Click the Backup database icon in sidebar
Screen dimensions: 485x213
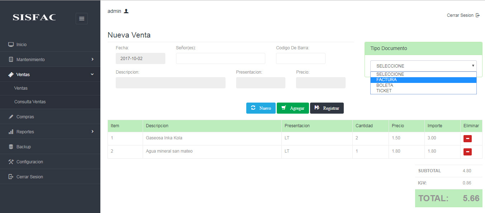(x=11, y=146)
